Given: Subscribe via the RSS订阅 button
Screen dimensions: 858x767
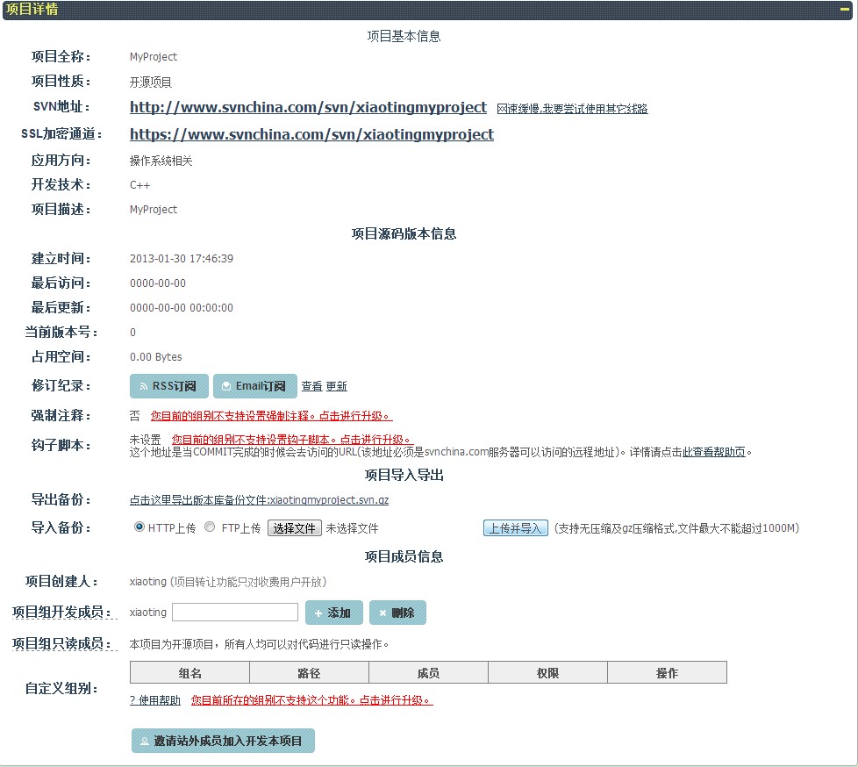Looking at the screenshot, I should click(x=169, y=386).
